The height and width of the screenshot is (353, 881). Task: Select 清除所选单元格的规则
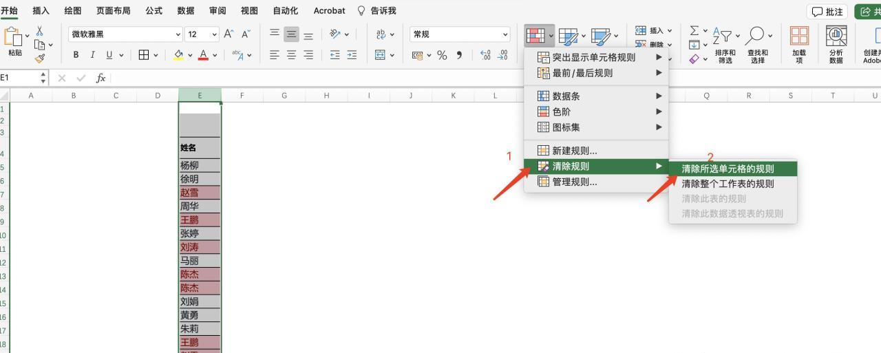(733, 169)
